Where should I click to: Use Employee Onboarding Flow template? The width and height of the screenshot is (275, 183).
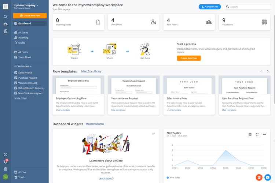click(63, 110)
